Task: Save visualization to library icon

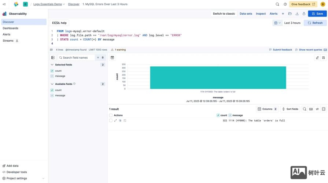Action: (x=323, y=58)
